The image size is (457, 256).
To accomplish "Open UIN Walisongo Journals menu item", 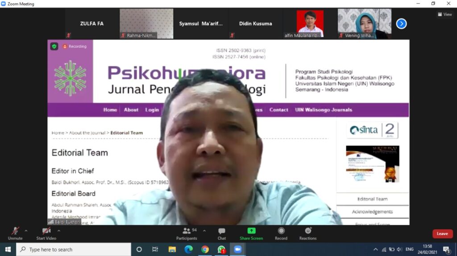I will (x=324, y=110).
